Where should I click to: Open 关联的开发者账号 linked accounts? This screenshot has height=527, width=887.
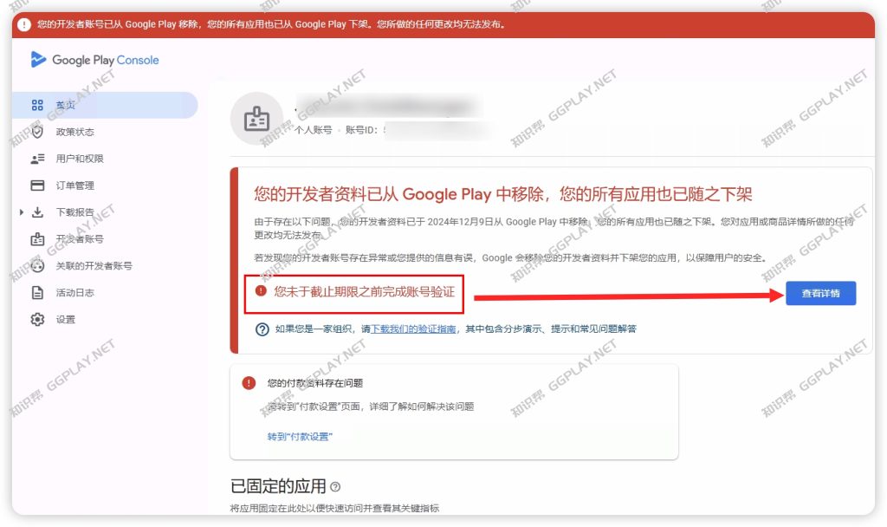coord(94,265)
